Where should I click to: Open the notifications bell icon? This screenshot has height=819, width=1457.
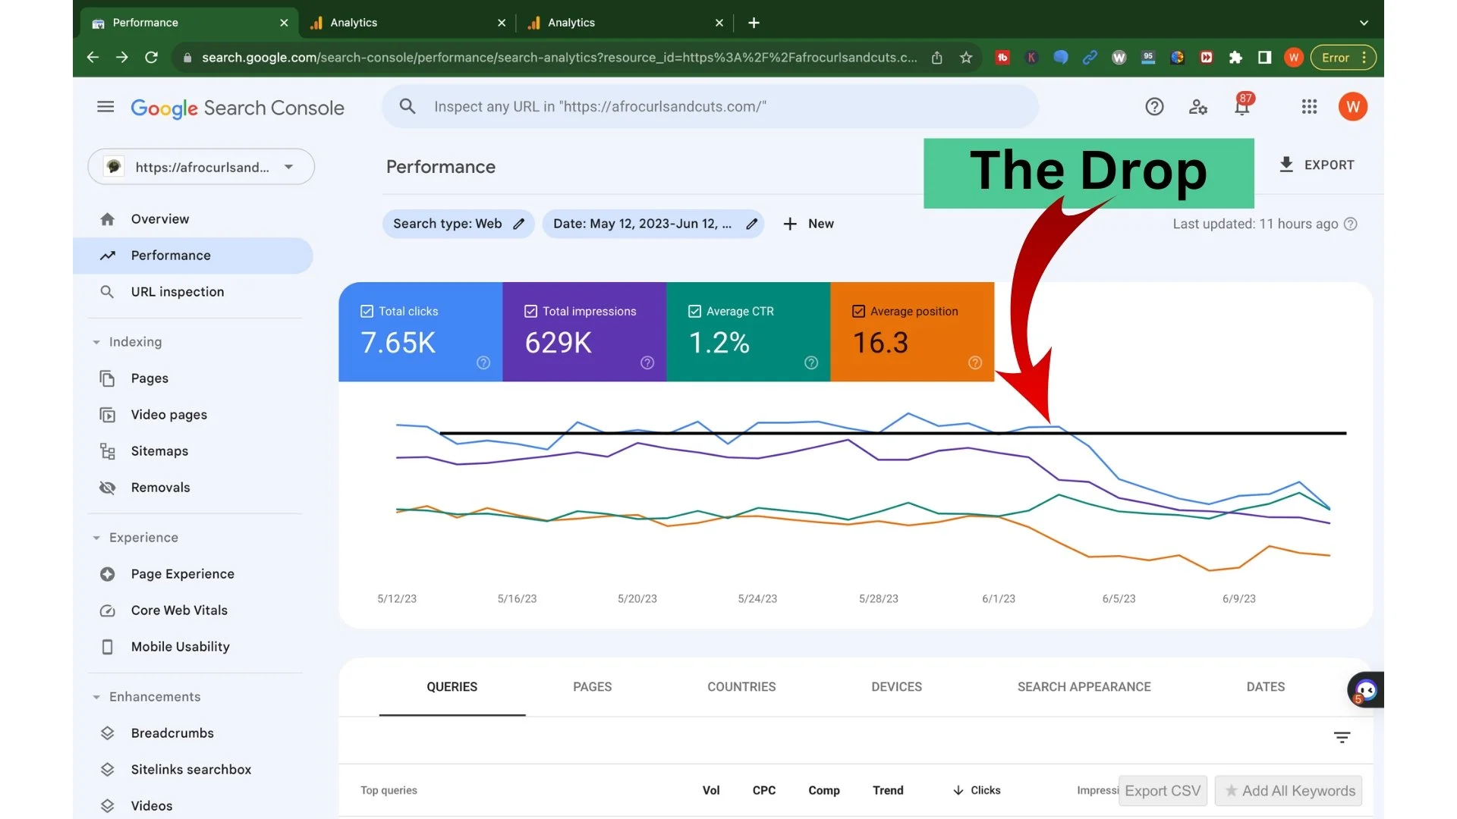[x=1241, y=107]
